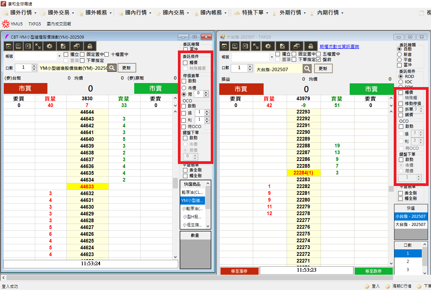Uncheck the 盤前 checkbox
Screen dimensions: 431x290
(318, 60)
